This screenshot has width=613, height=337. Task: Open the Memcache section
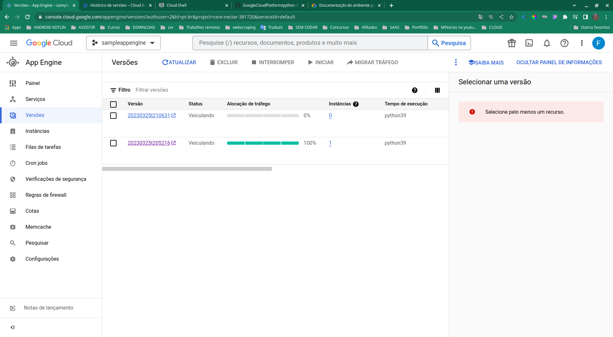pos(38,227)
